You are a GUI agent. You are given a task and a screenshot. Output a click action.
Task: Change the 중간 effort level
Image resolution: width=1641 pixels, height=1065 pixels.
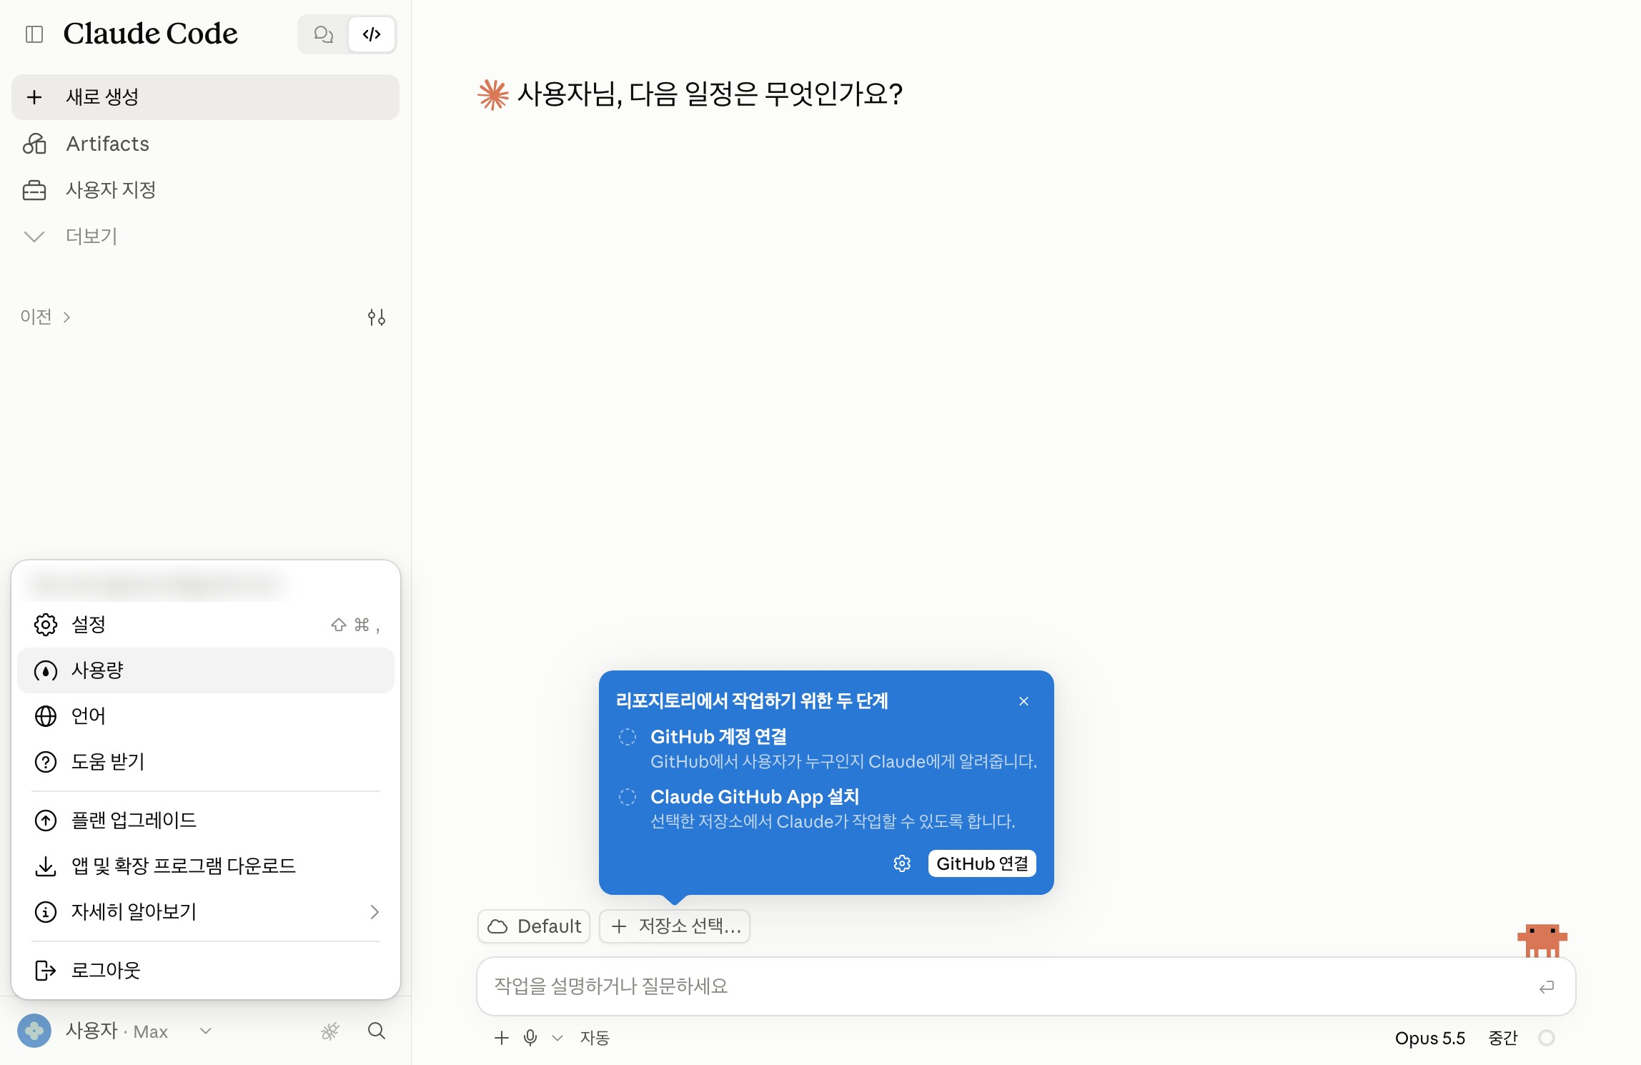click(1503, 1038)
